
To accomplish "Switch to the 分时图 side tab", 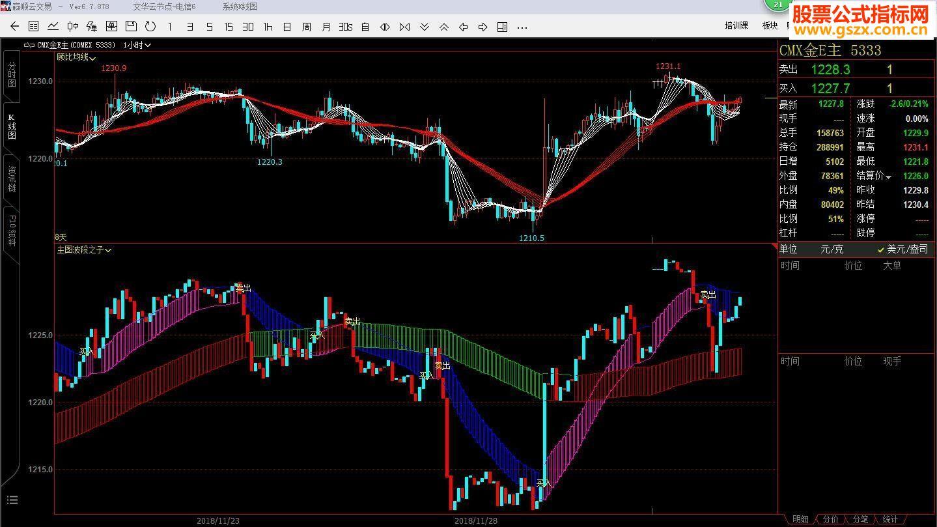I will coord(12,75).
